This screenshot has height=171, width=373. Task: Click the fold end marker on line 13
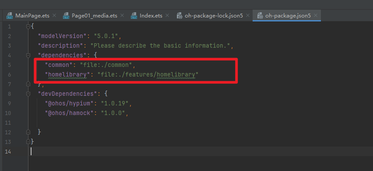coord(28,142)
